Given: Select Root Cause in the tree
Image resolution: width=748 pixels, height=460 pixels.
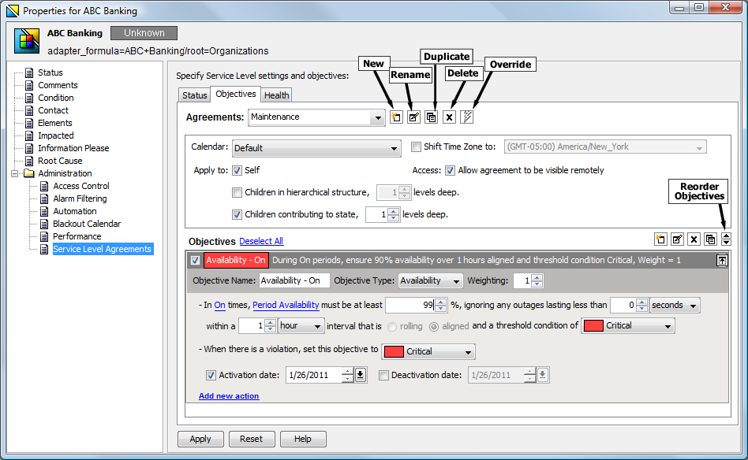Looking at the screenshot, I should [60, 161].
